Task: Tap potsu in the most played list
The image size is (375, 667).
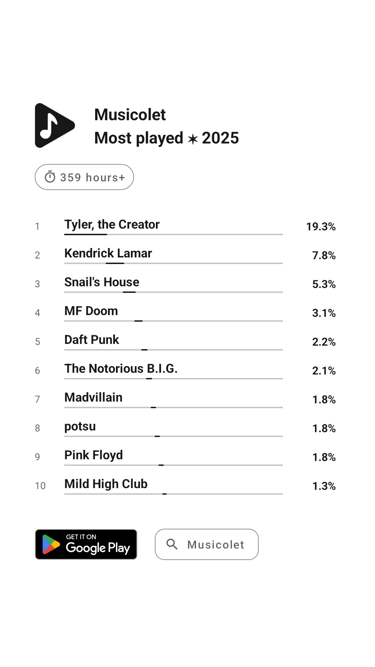Action: [x=80, y=427]
